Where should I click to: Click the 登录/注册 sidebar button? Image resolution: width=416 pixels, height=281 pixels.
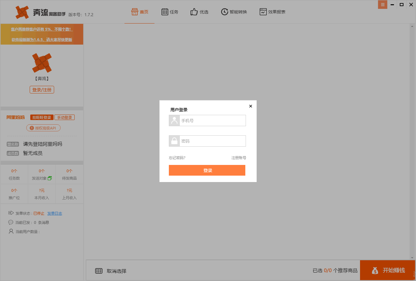[x=42, y=90]
